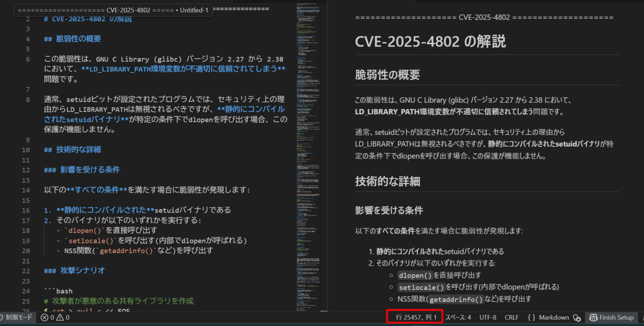Viewport: 644px width, 326px height.
Task: Click the '```bash' code fence line
Action: click(58, 291)
